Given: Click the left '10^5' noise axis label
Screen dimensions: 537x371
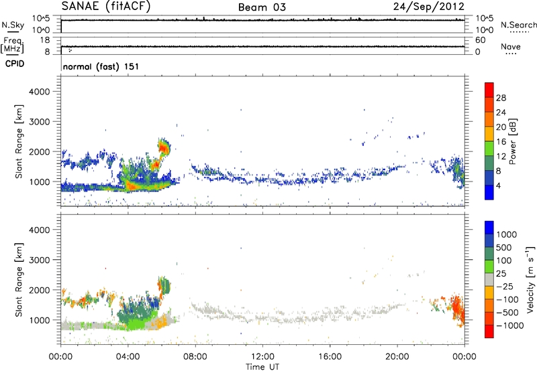Looking at the screenshot, I should [x=41, y=19].
